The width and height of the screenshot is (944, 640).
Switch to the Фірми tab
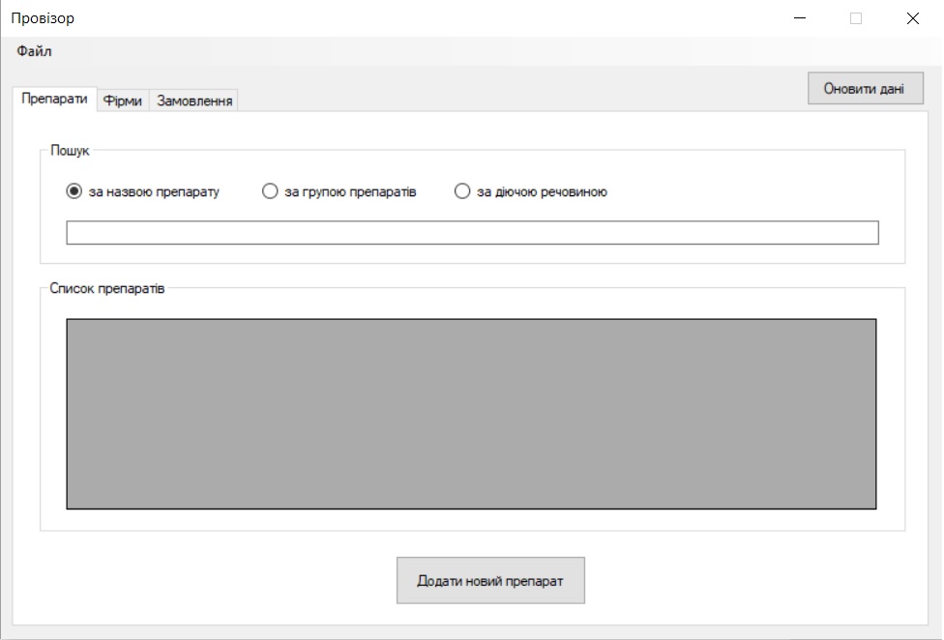[122, 101]
